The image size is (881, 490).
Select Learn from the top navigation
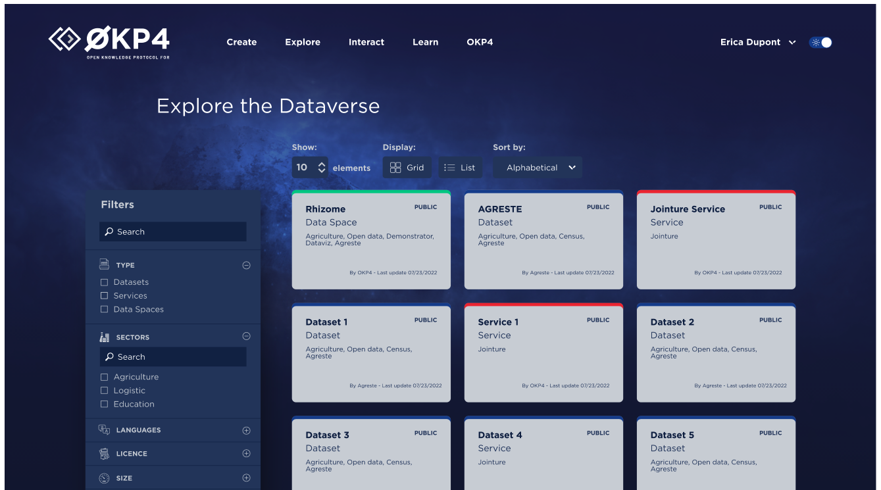(425, 42)
